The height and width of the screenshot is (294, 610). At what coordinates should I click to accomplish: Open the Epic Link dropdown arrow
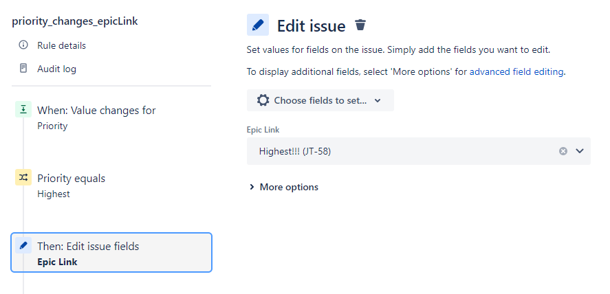(x=580, y=150)
